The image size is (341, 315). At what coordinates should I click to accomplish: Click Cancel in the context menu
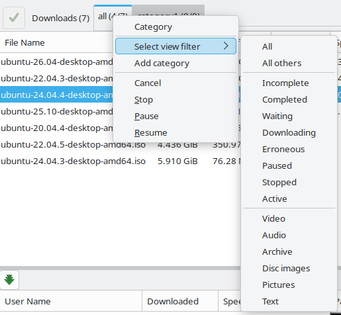175,83
